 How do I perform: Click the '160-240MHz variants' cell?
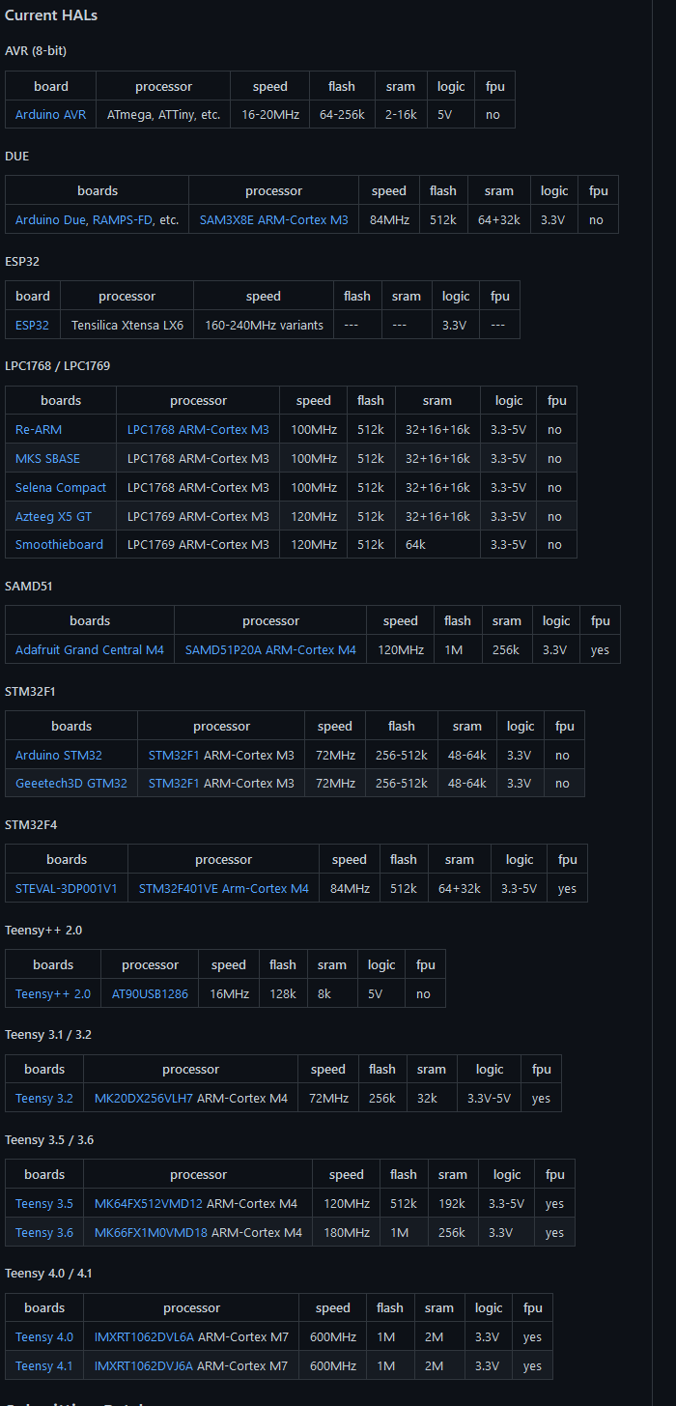(x=264, y=325)
